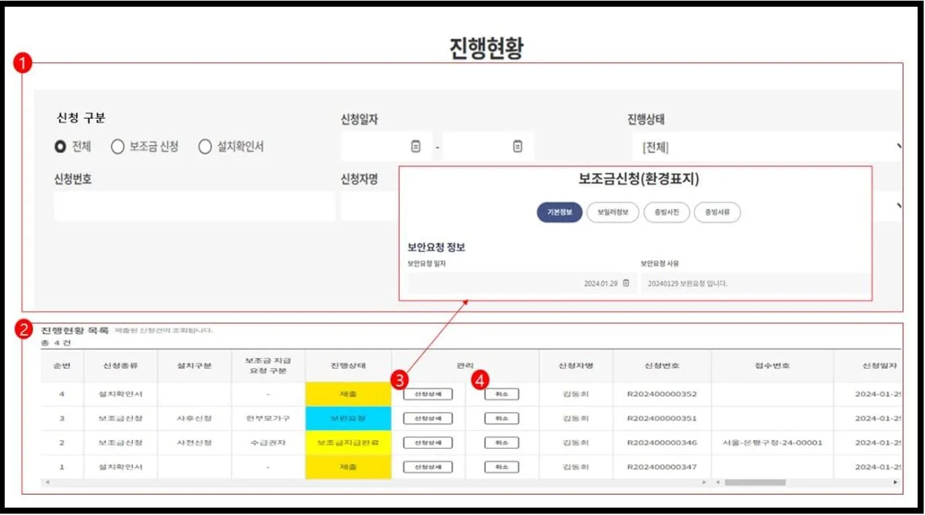Click application number R202400000346

coord(662,443)
